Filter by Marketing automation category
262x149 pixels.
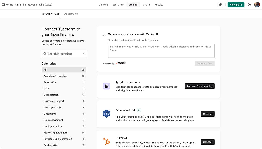[x=64, y=132]
